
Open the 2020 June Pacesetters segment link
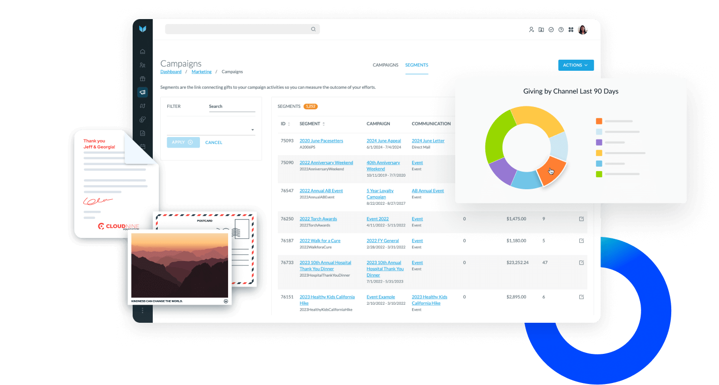(x=322, y=141)
